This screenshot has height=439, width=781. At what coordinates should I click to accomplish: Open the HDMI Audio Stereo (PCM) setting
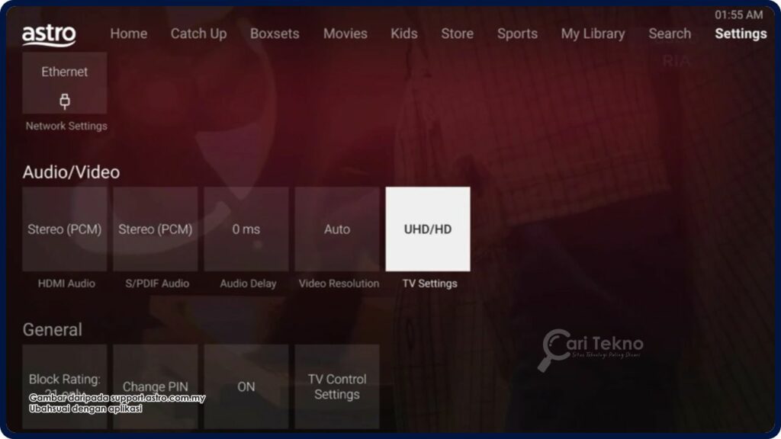click(x=65, y=229)
